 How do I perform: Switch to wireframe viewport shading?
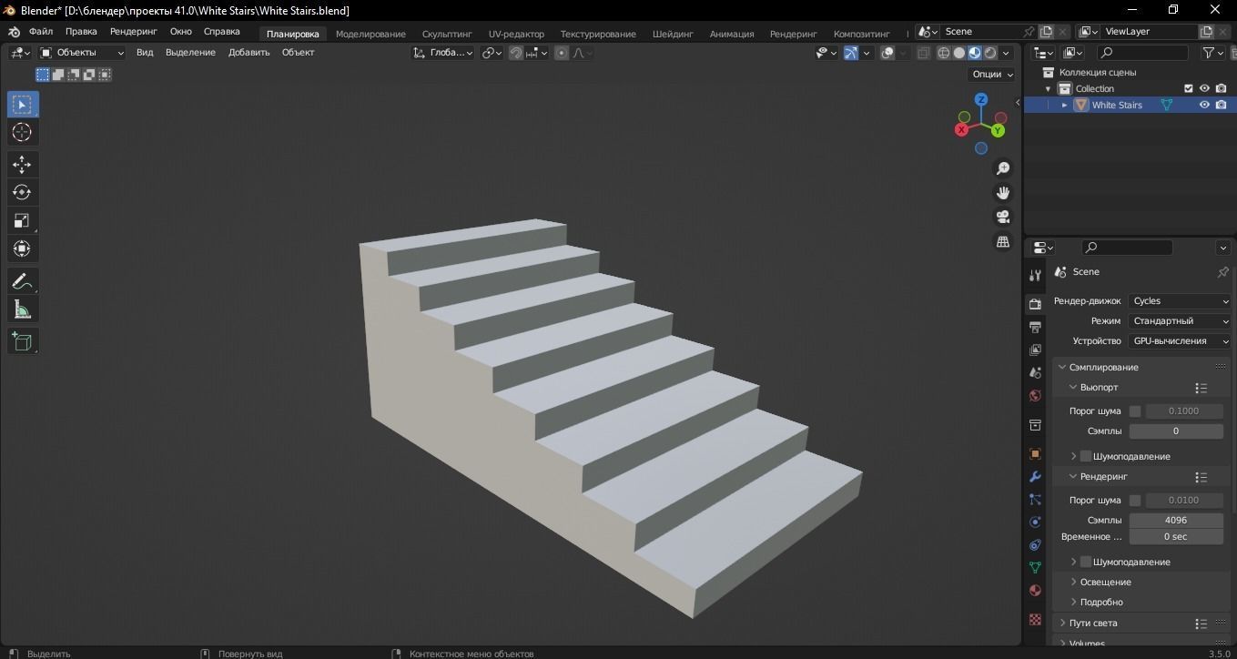pyautogui.click(x=944, y=53)
